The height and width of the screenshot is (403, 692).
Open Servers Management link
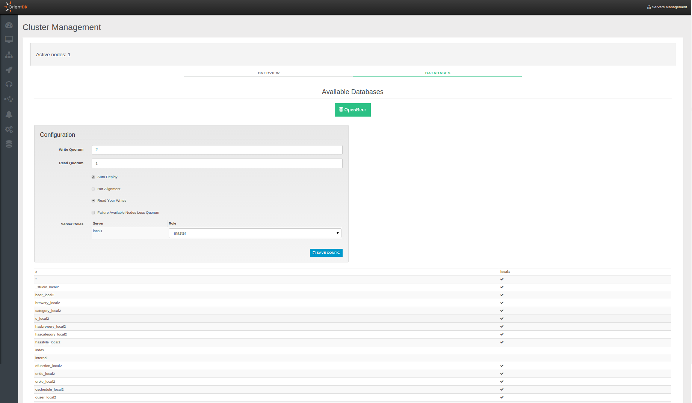click(x=667, y=7)
